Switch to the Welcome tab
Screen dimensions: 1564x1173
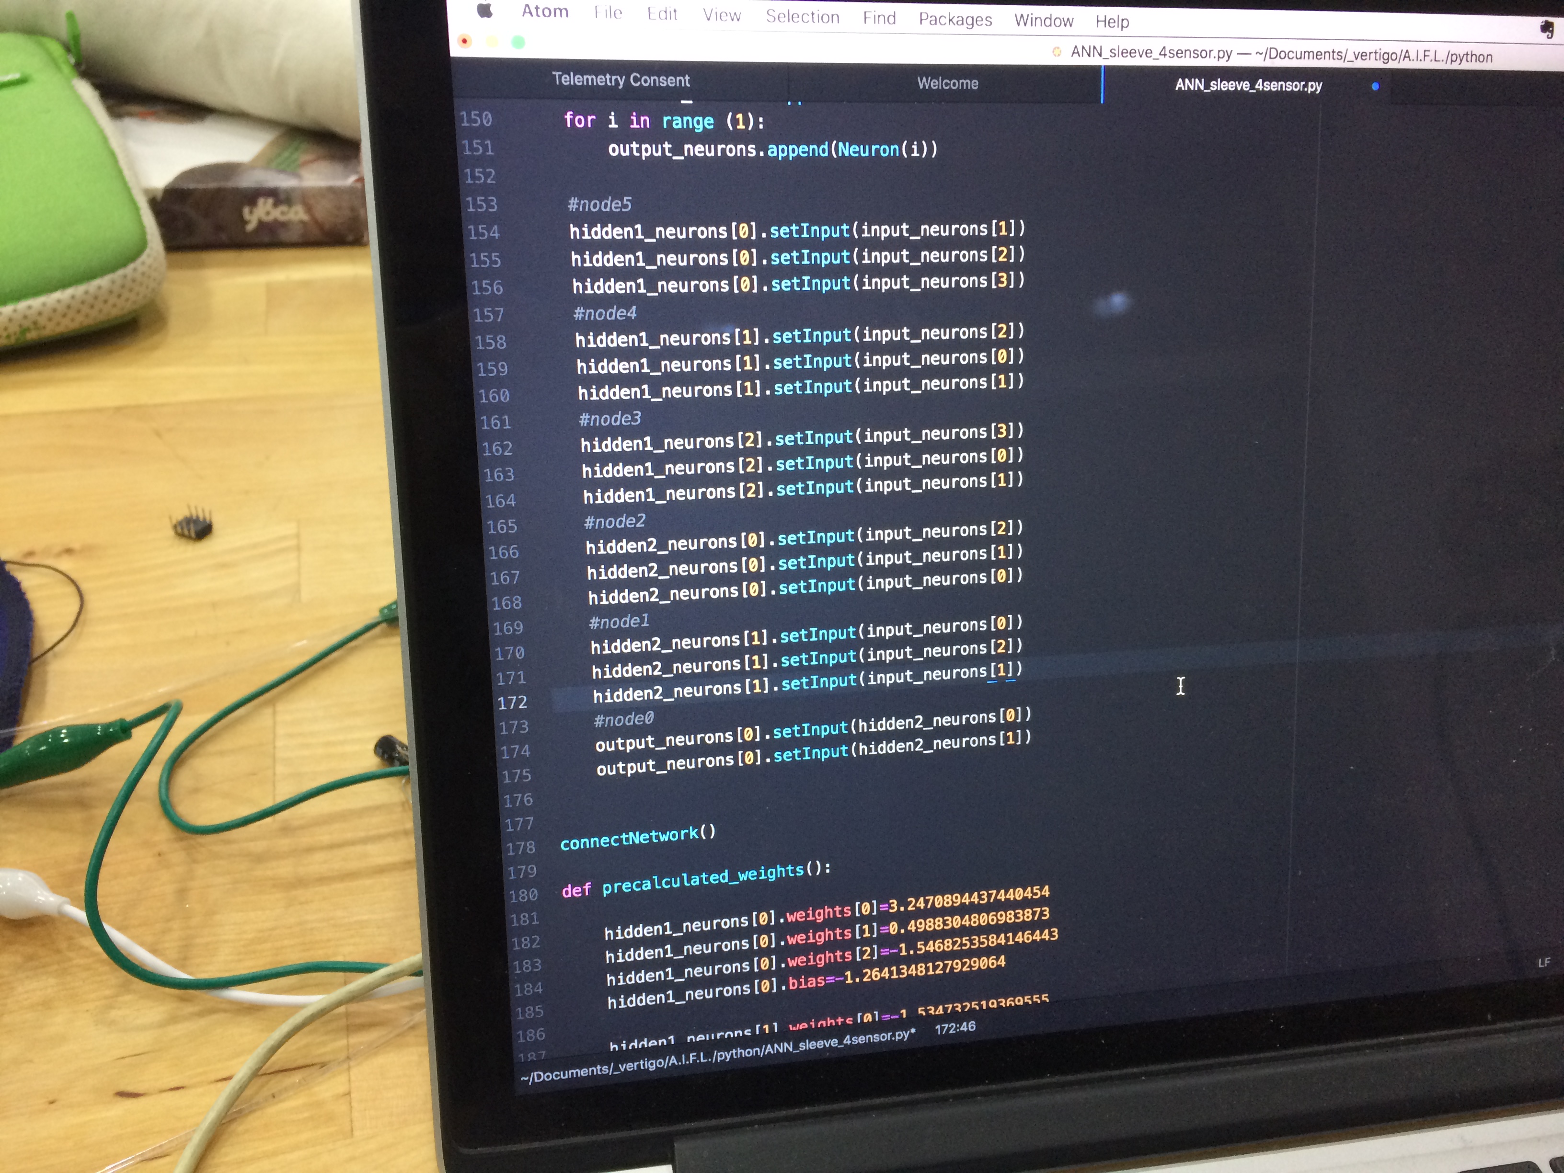pyautogui.click(x=947, y=83)
